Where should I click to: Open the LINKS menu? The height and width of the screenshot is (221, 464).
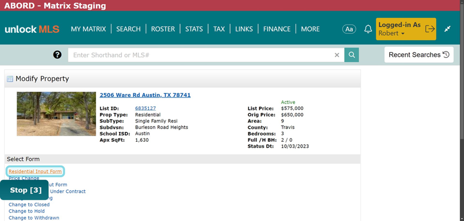pos(244,29)
